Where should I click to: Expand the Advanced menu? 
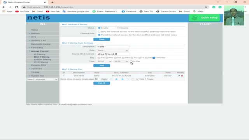coord(36,69)
